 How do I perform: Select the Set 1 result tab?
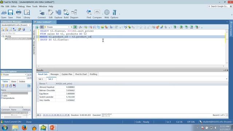[x=41, y=79]
